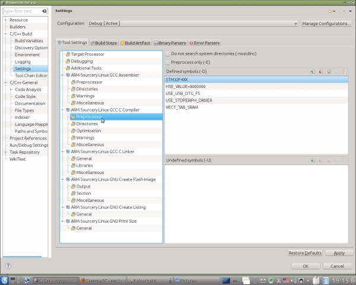Select Output under Create Flash Image
This screenshot has width=356, height=285.
click(83, 186)
